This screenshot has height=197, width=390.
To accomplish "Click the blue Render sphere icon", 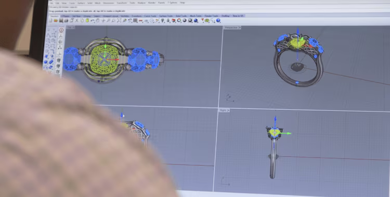I will [196, 21].
